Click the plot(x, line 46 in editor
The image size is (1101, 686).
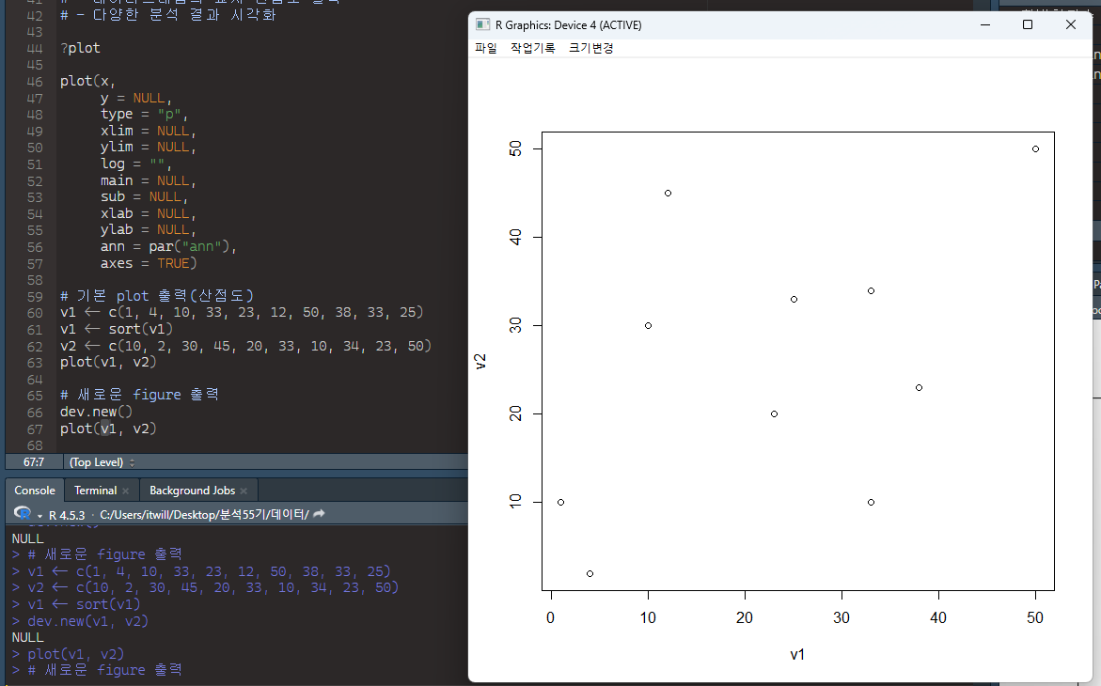tap(87, 81)
